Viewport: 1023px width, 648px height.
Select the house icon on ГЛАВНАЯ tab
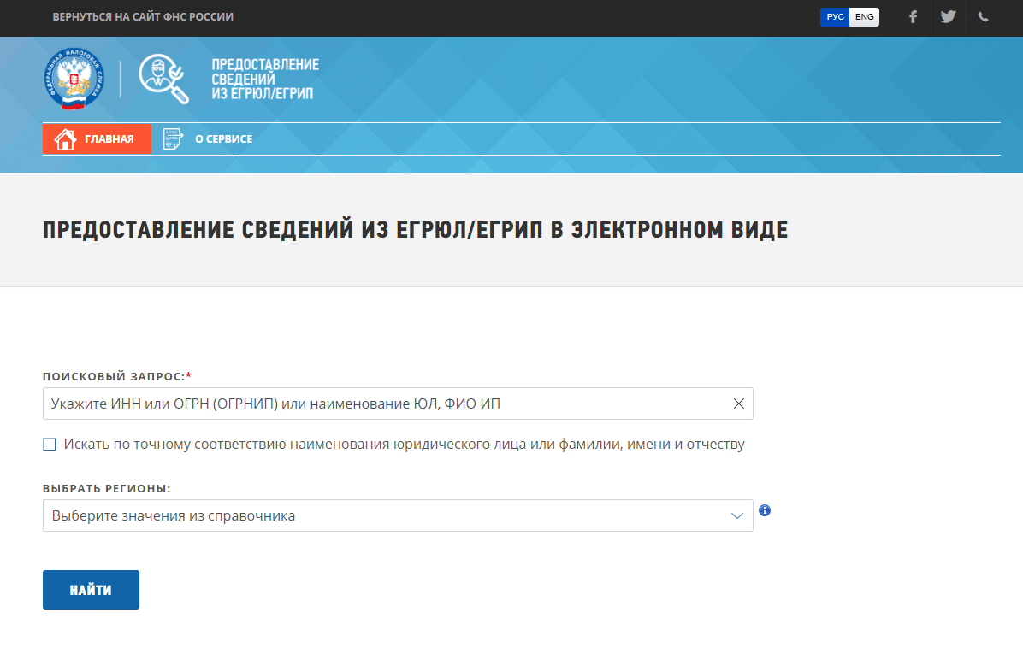65,138
